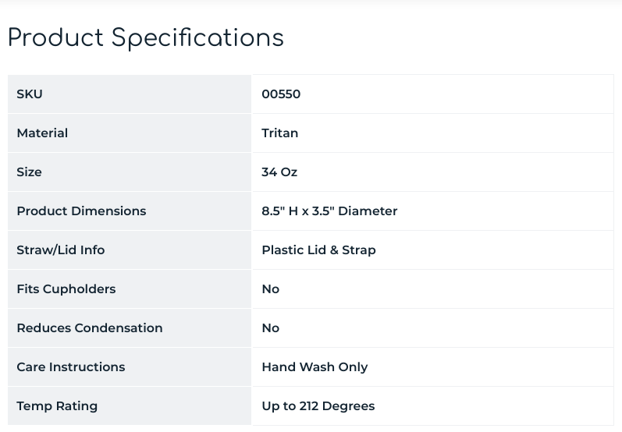Click the Product Specifications heading
Viewport: 622px width, 432px height.
tap(146, 38)
